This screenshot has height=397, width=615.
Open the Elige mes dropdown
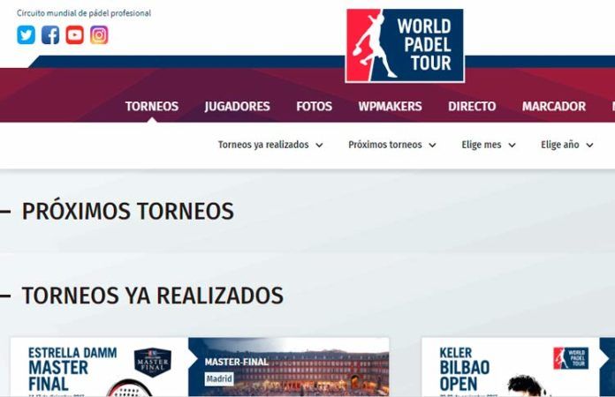click(x=489, y=145)
